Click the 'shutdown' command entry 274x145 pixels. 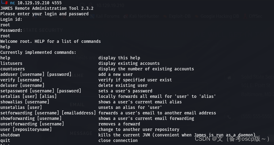[10, 135]
